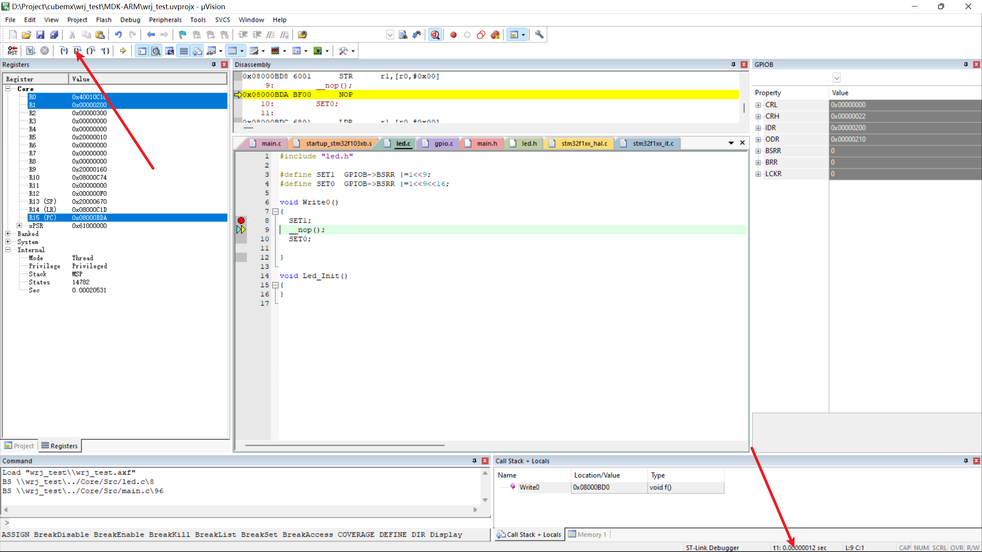Open the GPIOB panel dropdown
982x552 pixels.
[x=836, y=78]
